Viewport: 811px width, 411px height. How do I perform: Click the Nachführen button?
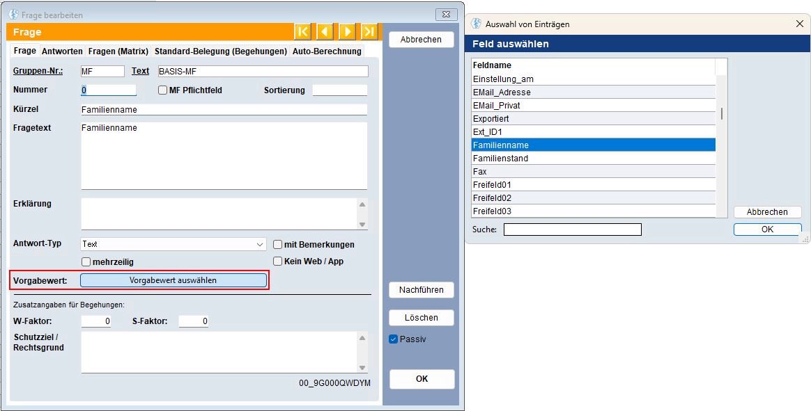click(421, 290)
